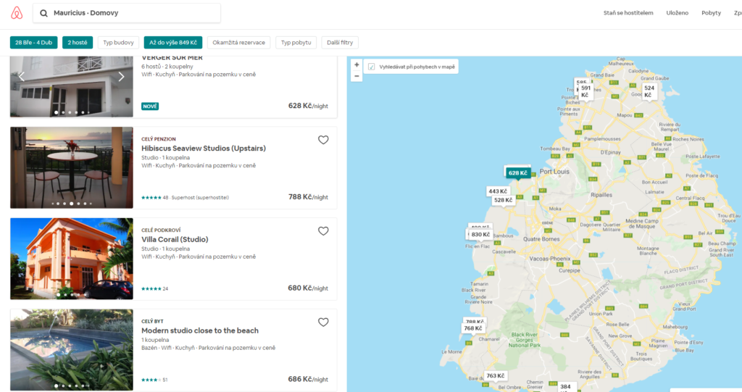Click the 628 Kč map price marker
742x392 pixels.
click(517, 173)
